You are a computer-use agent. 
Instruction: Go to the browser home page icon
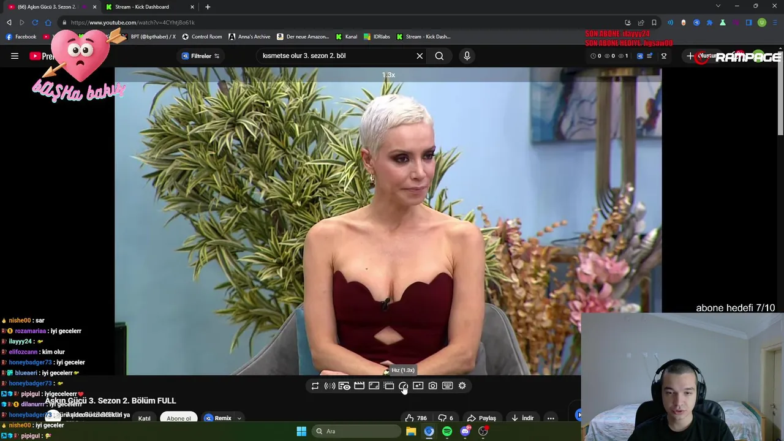click(48, 23)
